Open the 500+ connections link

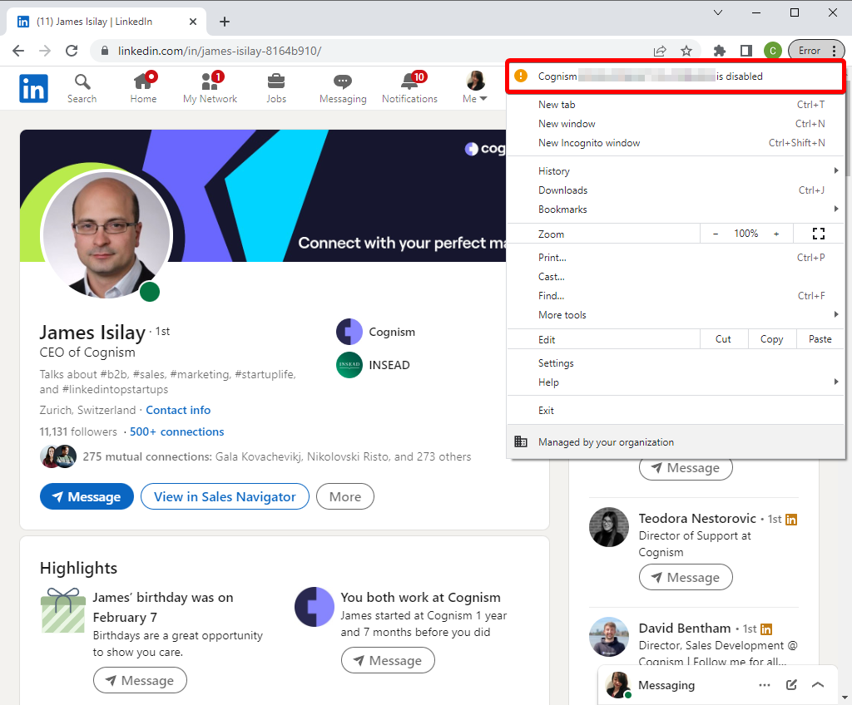click(x=176, y=431)
